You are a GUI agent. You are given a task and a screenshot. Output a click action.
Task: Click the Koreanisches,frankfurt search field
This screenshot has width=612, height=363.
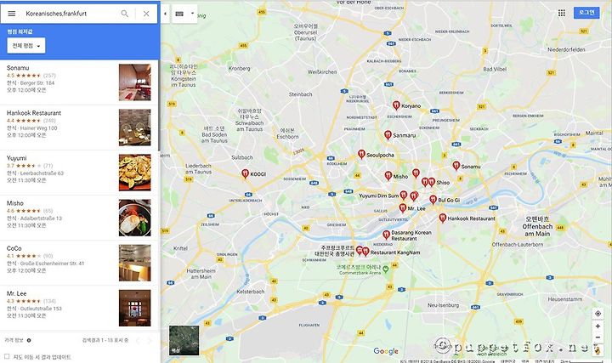click(x=71, y=14)
